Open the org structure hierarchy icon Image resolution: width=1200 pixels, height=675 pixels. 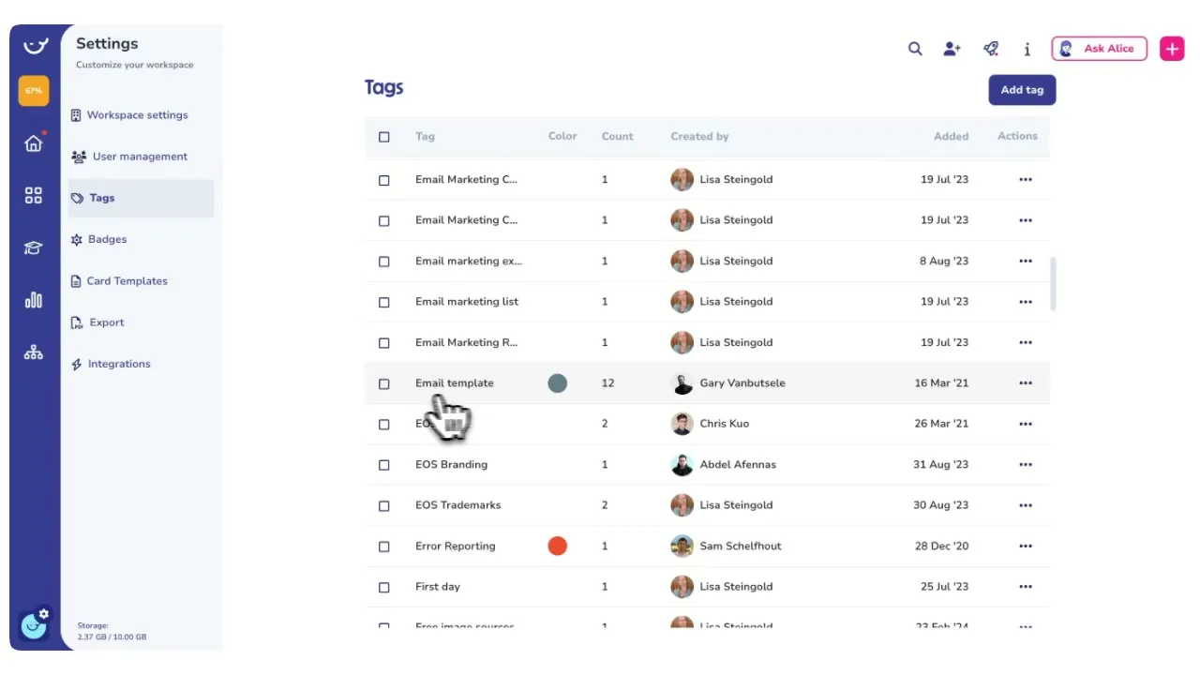point(34,352)
